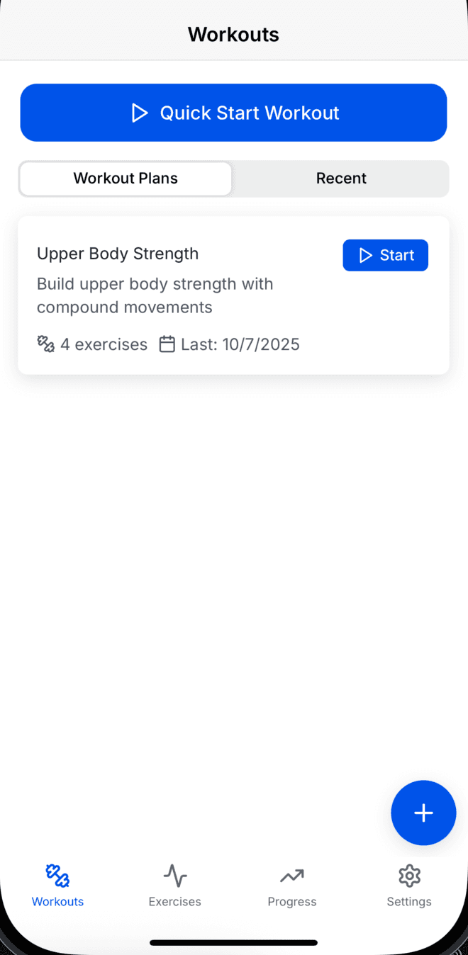Tap the floating plus button to add workout
Viewport: 468px width, 955px height.
click(423, 813)
